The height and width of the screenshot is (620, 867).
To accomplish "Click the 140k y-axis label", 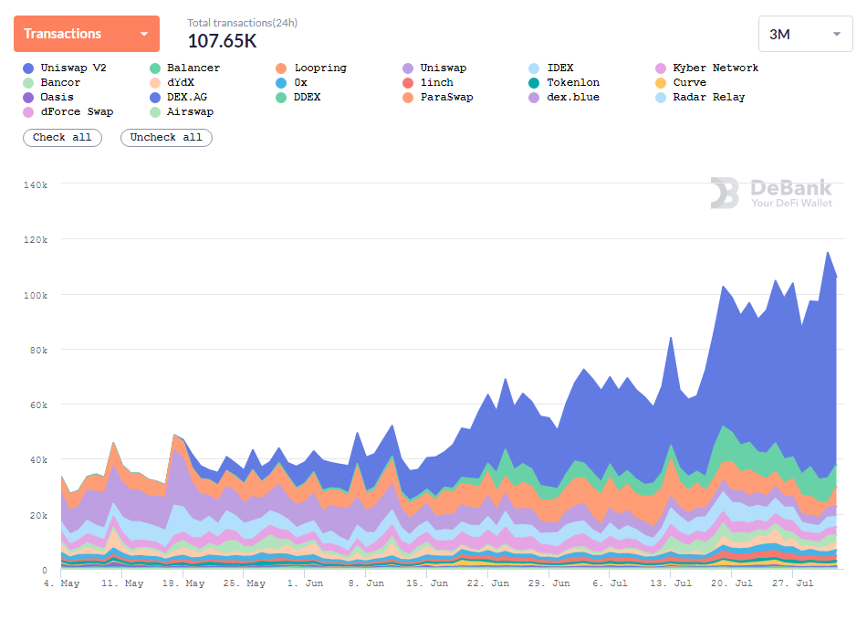I will tap(36, 184).
